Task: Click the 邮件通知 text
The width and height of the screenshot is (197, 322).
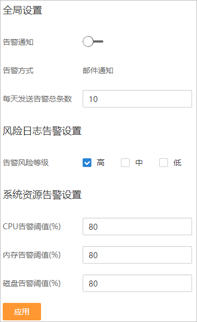Action: [x=98, y=70]
